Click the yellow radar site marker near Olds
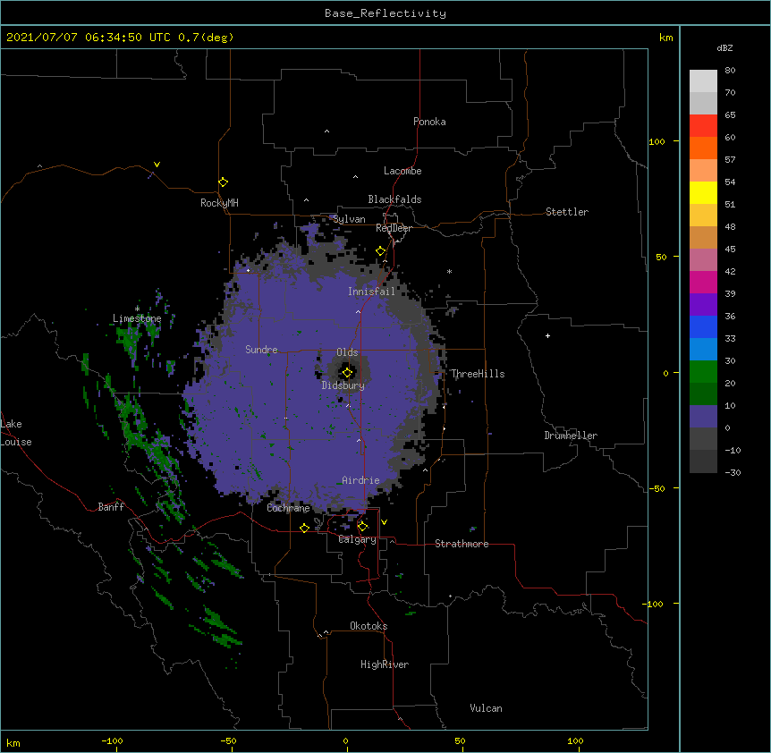771x753 pixels. coord(347,373)
